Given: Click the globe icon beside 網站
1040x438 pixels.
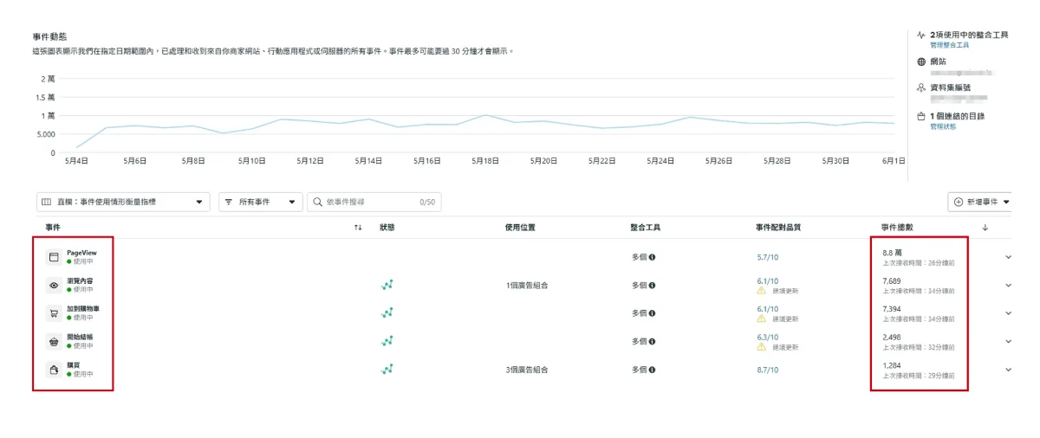Looking at the screenshot, I should (x=921, y=62).
